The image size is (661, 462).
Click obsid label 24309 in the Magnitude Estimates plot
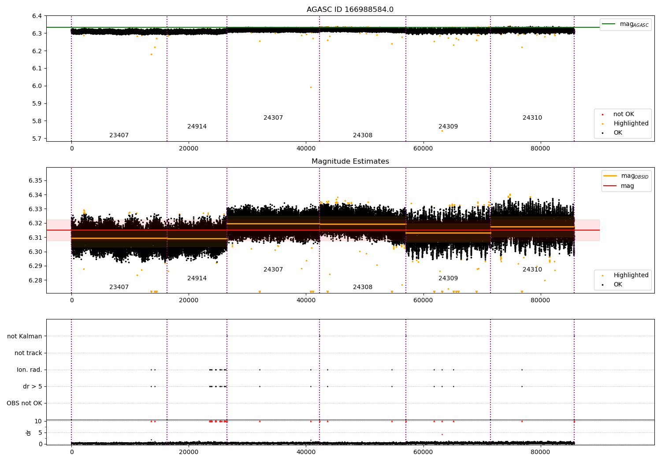click(448, 279)
